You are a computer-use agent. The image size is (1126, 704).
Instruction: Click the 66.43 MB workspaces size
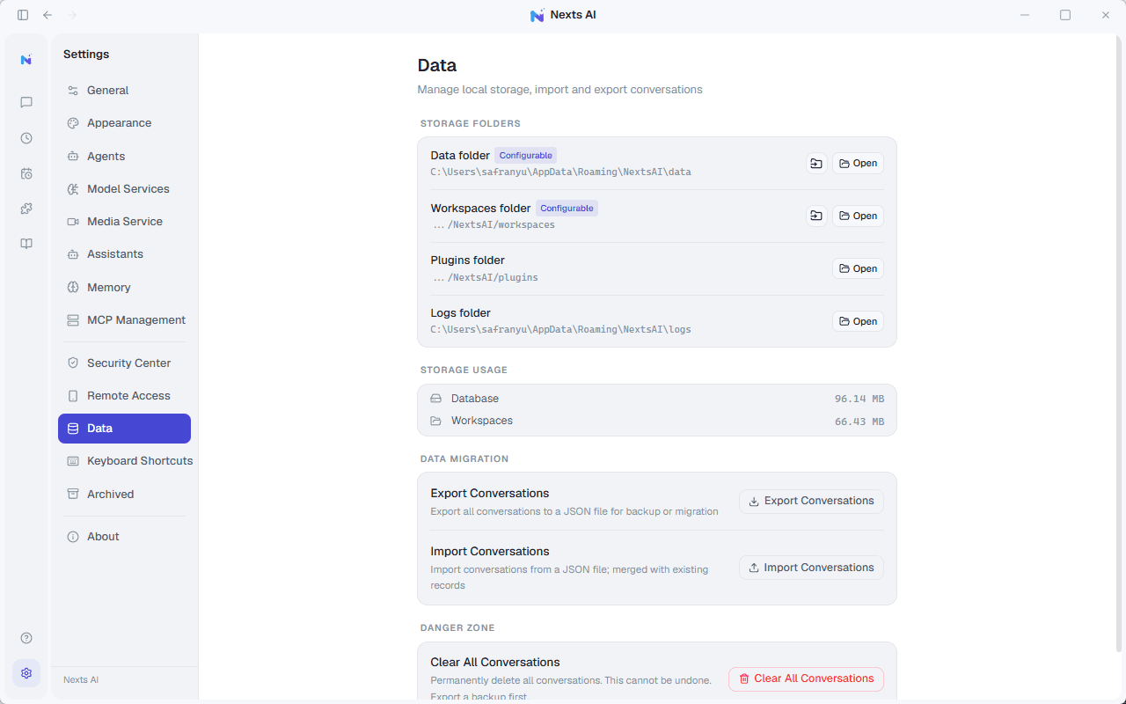[859, 422]
